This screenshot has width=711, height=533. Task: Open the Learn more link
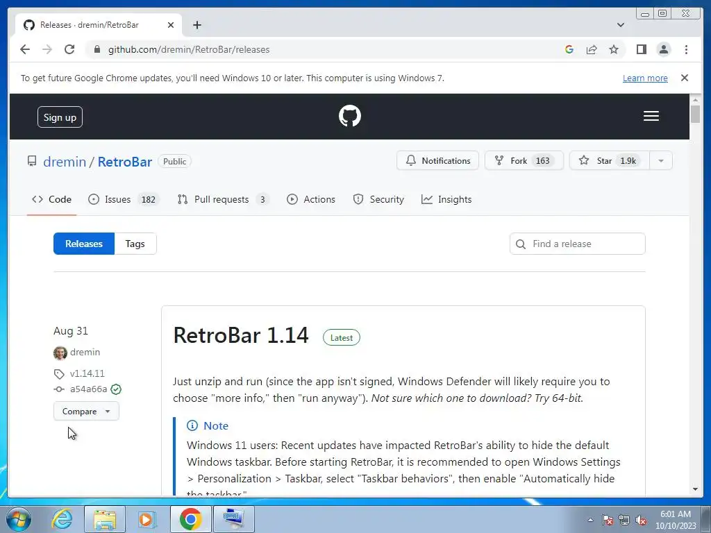[645, 78]
